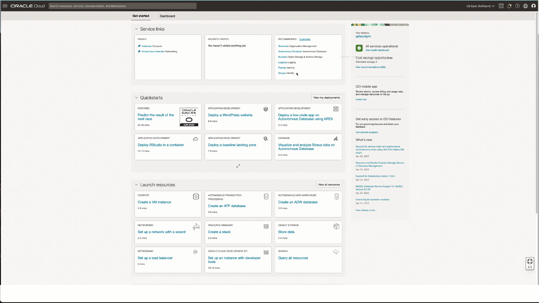Open the Groups recommended link
Viewport: 539px width, 303px height.
[282, 73]
